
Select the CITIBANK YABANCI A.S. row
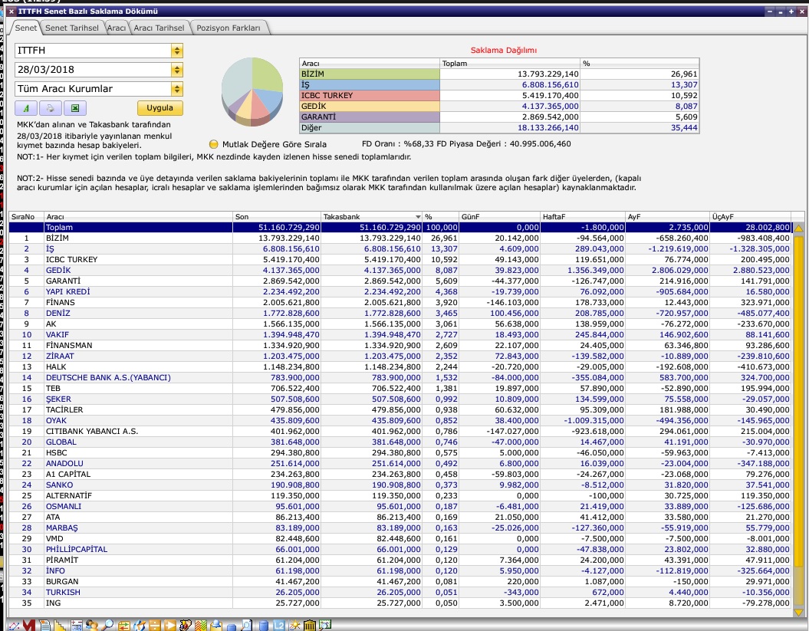click(400, 432)
